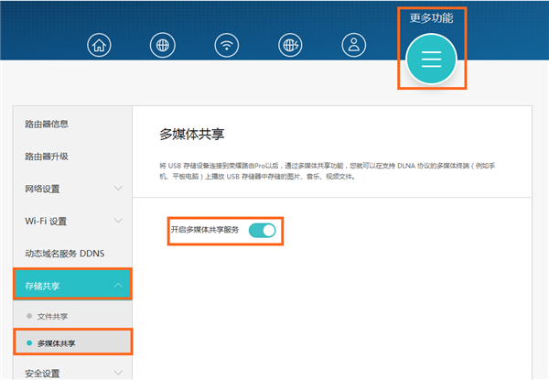Click the 更多功能 text label
Screen dimensions: 549x380
click(x=431, y=17)
